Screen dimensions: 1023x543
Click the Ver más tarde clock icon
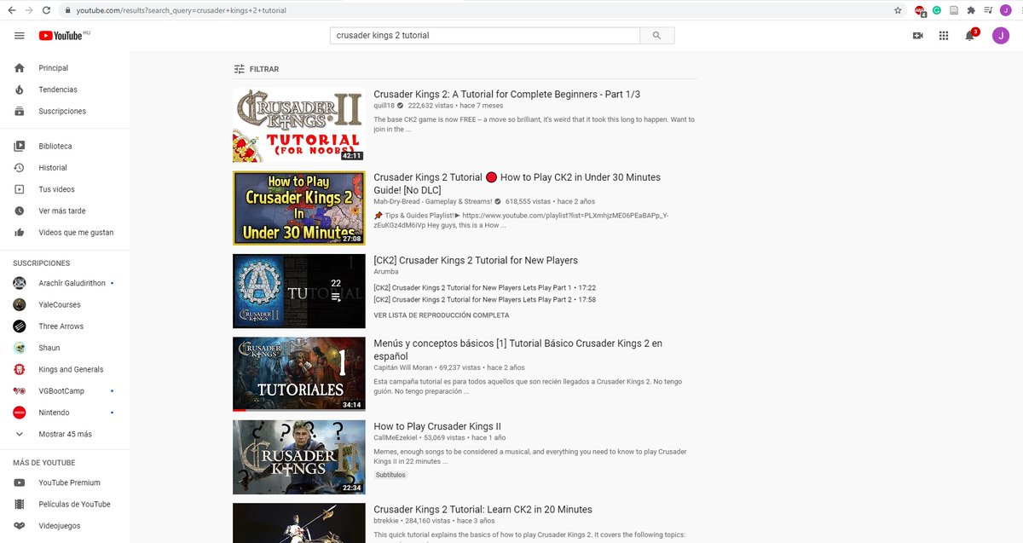pos(20,211)
